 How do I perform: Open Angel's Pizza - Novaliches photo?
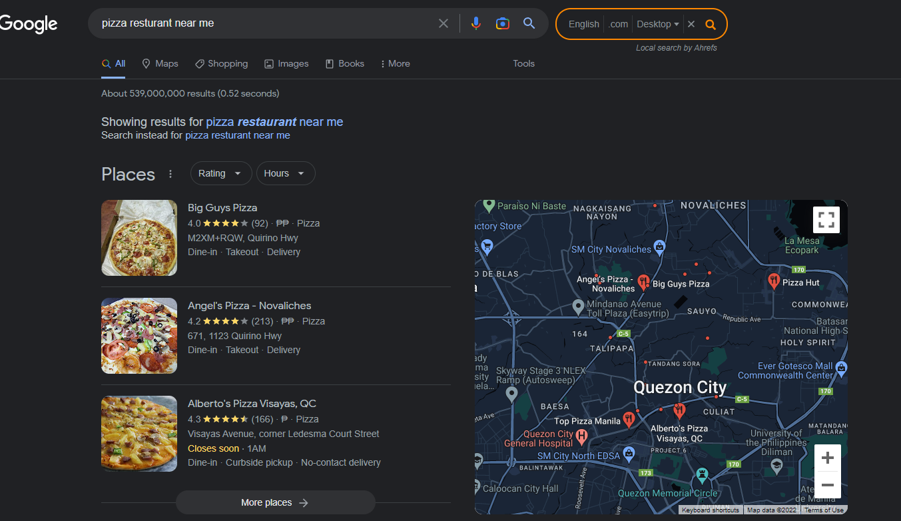point(139,336)
